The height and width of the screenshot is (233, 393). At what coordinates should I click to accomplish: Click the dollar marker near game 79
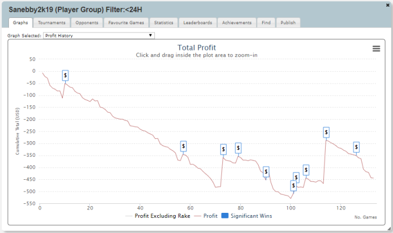238,148
